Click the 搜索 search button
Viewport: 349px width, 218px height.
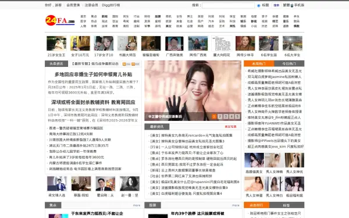tap(276, 5)
